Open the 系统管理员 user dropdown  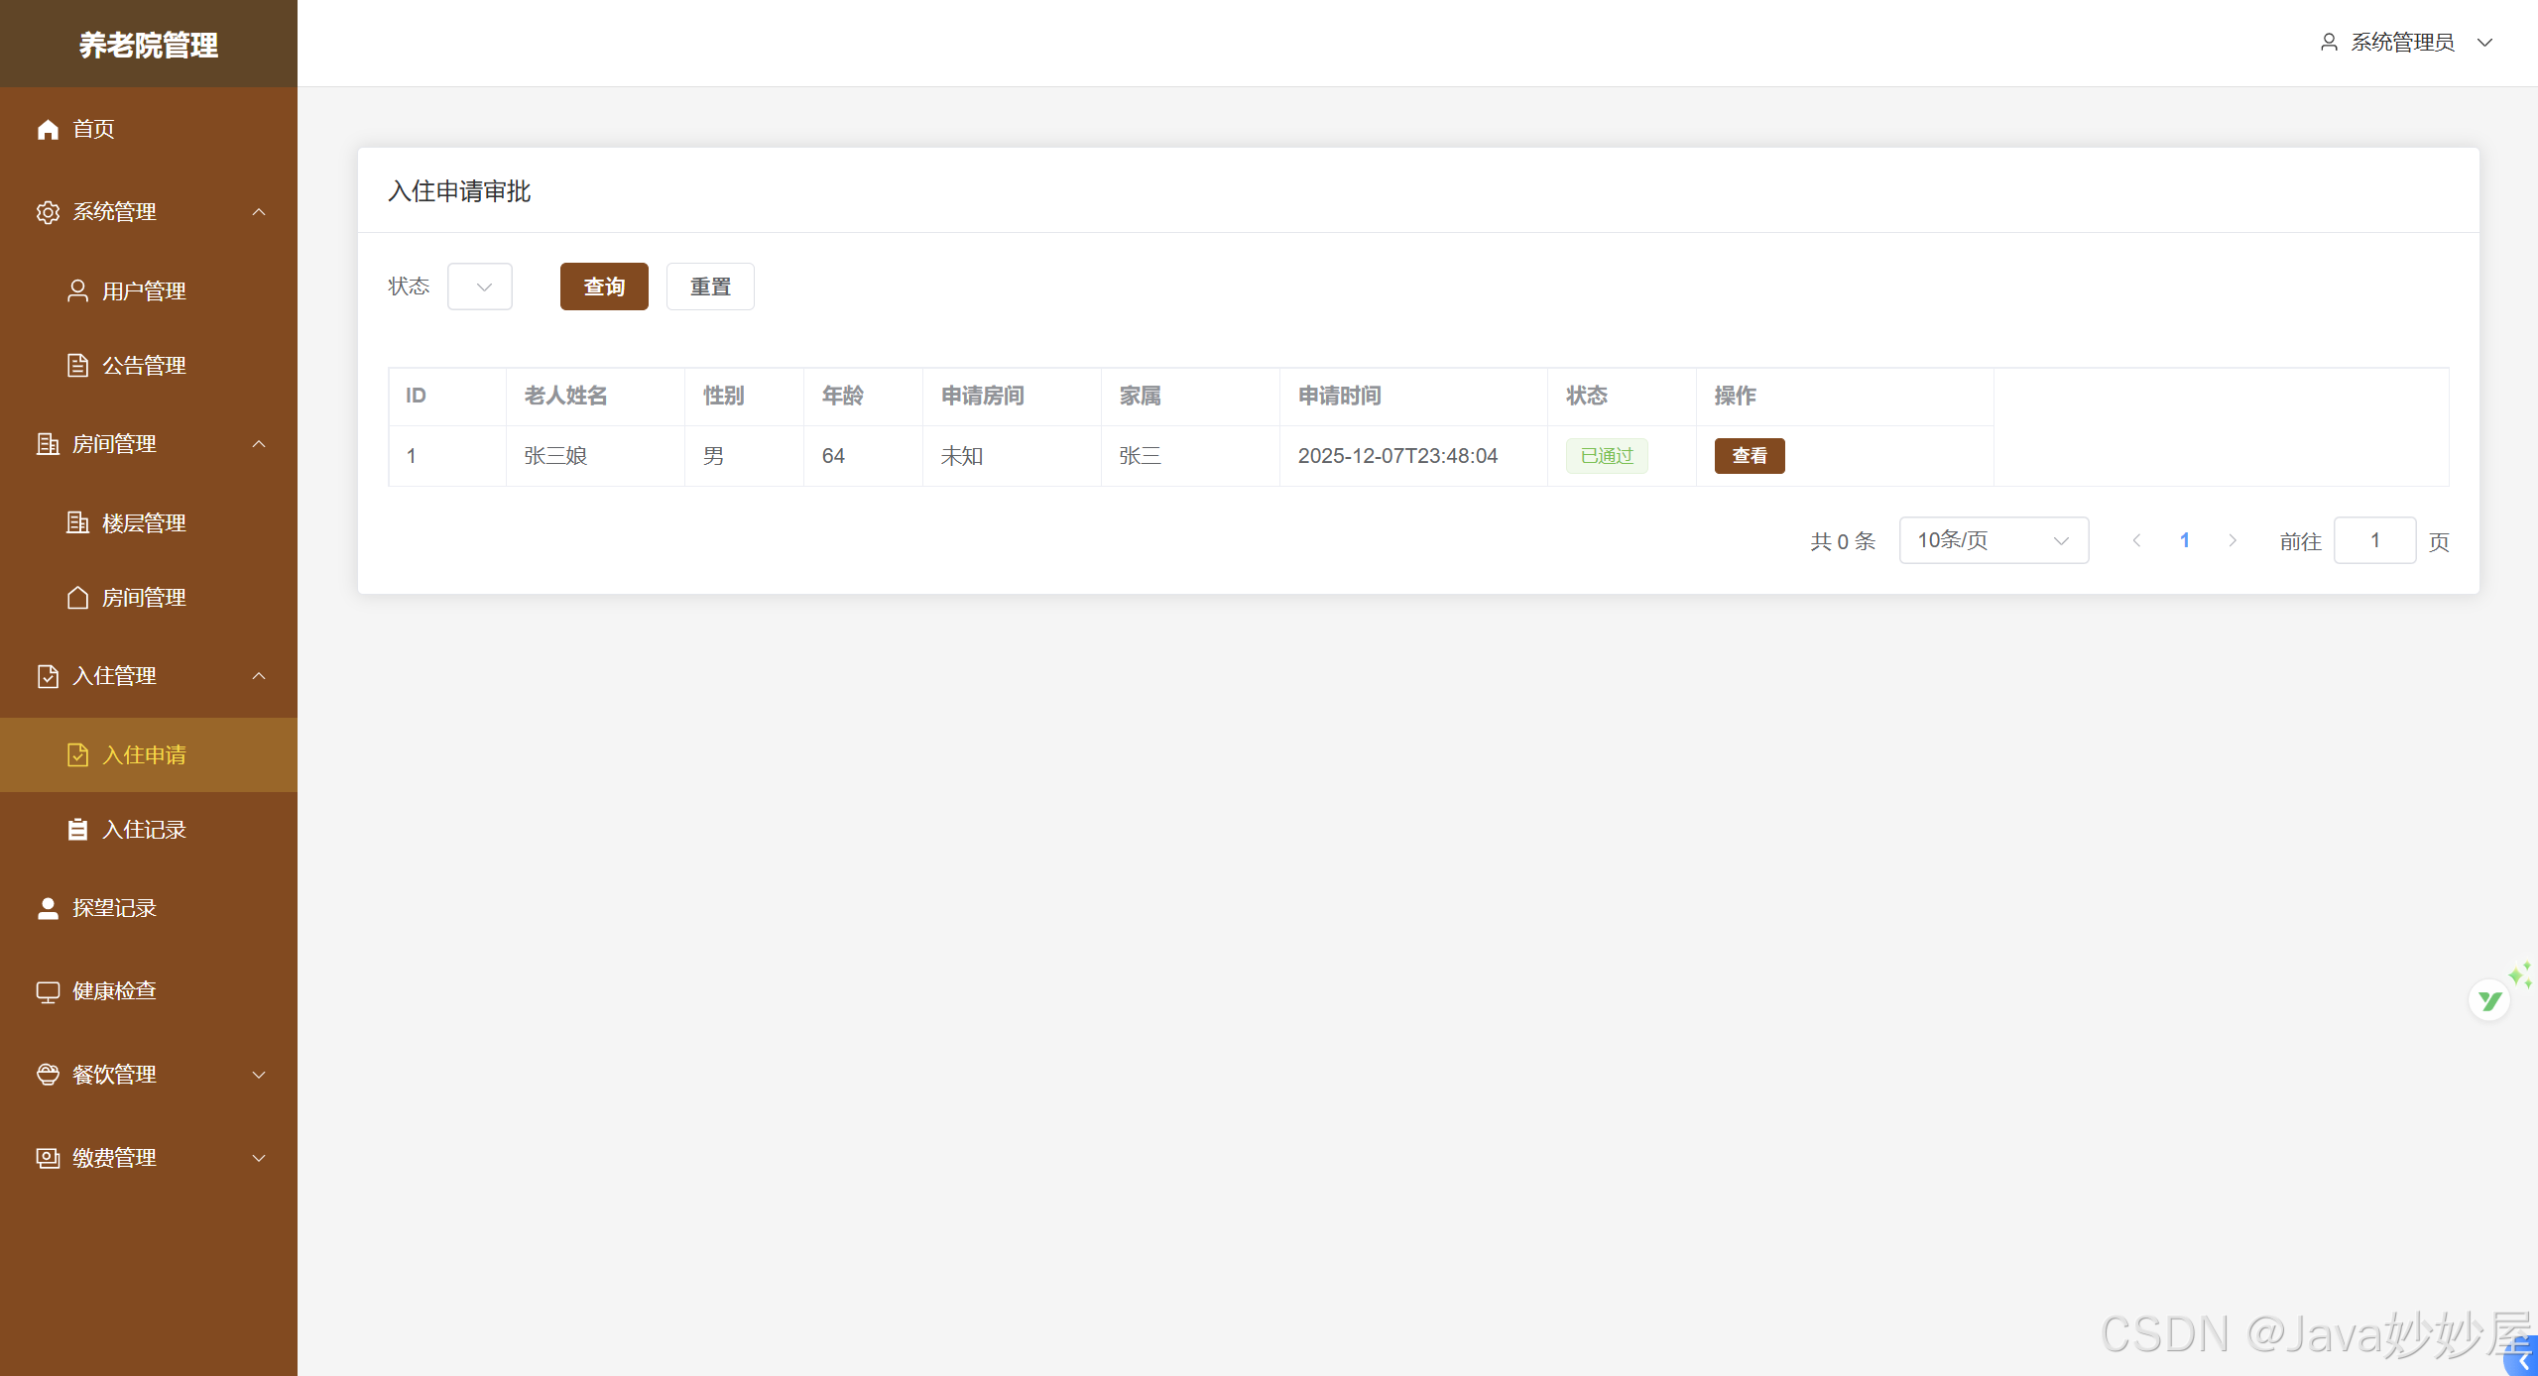(x=2405, y=43)
